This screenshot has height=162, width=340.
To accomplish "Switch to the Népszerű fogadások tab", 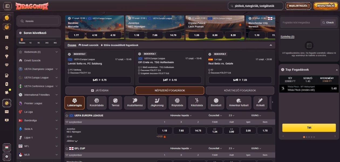I will (x=170, y=90).
